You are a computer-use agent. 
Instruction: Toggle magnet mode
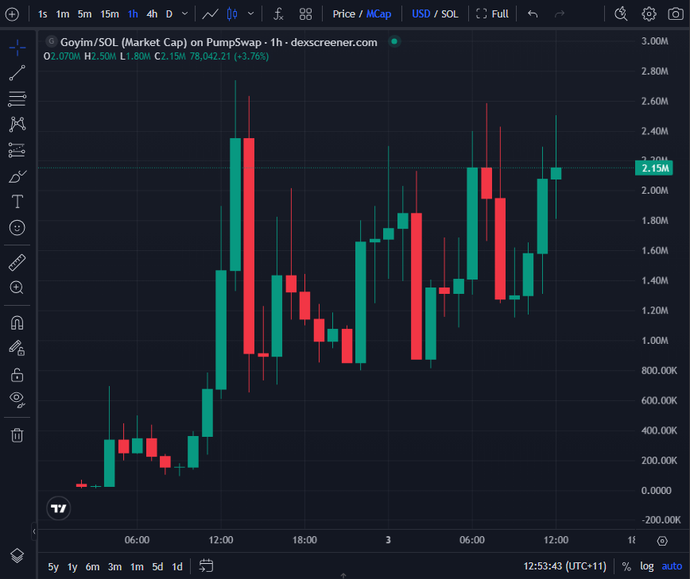[x=17, y=323]
